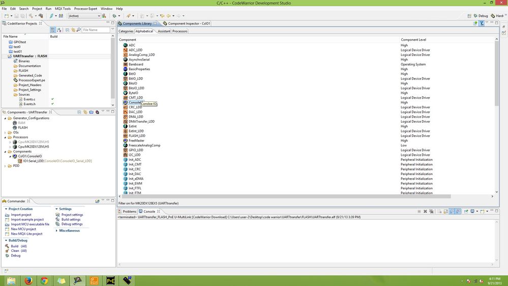Image resolution: width=508 pixels, height=286 pixels.
Task: Select the GPIO_LDD component
Action: point(136,150)
